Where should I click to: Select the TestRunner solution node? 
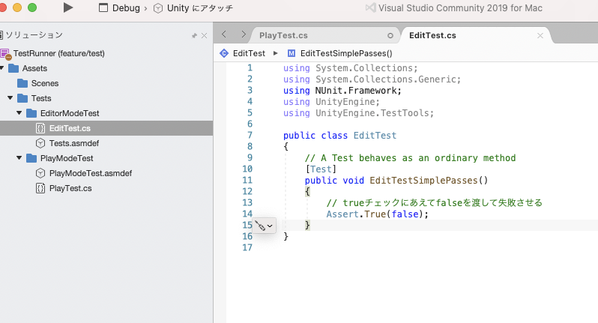coord(58,53)
